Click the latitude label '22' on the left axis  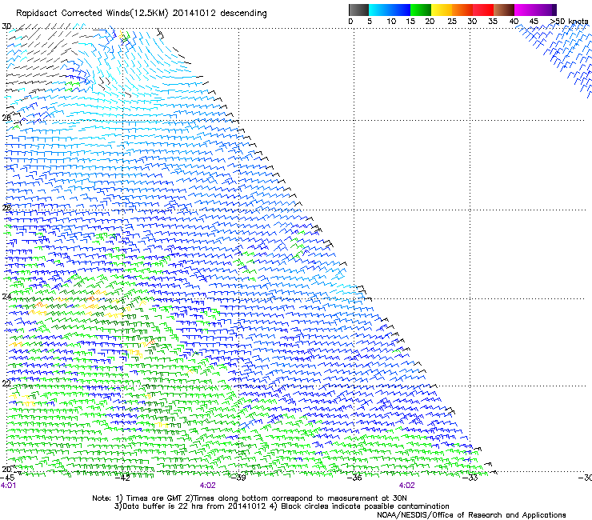[6, 384]
